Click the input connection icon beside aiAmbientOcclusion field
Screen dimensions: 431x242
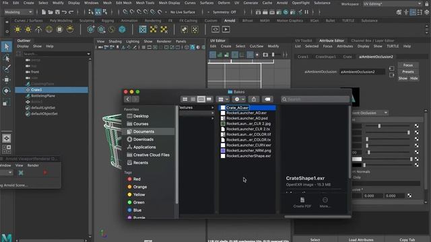[x=392, y=69]
